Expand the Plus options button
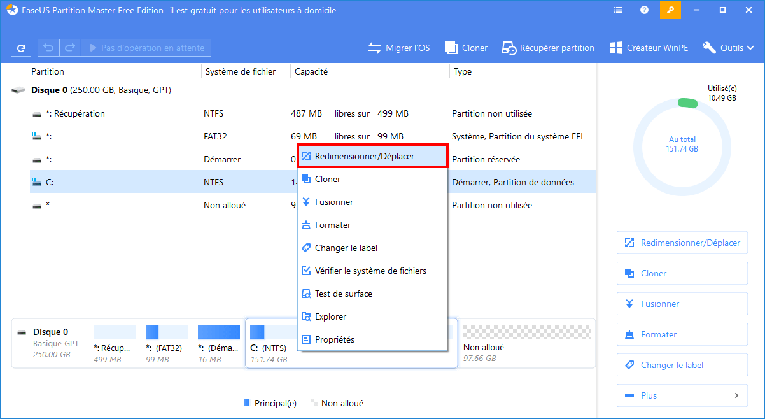The image size is (765, 419). click(682, 395)
